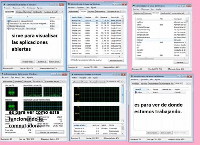Screen dimensions: 200x145
Task: Switch to Funciones de red tab in Servicios window
Action: click(177, 13)
